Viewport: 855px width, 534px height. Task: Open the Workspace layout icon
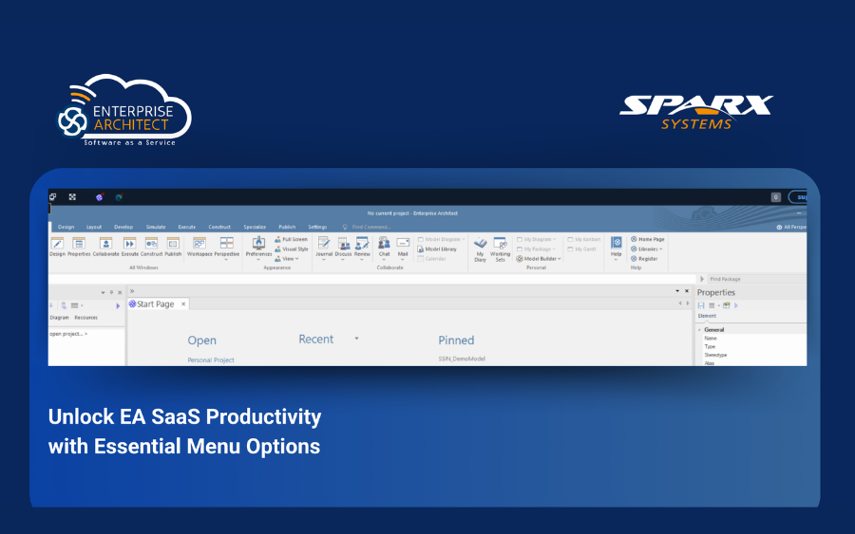tap(199, 246)
